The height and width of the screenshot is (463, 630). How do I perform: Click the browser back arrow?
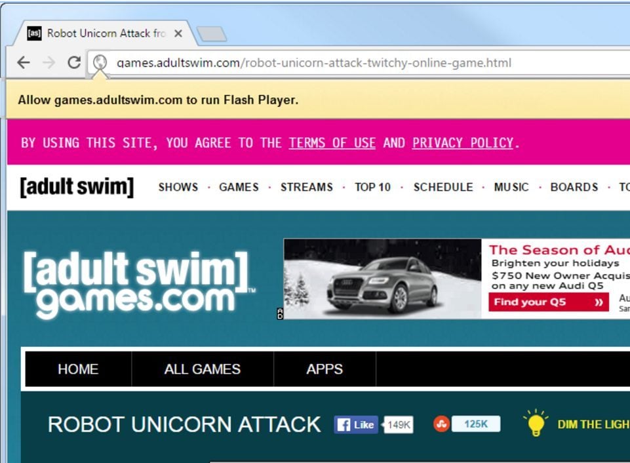point(24,62)
